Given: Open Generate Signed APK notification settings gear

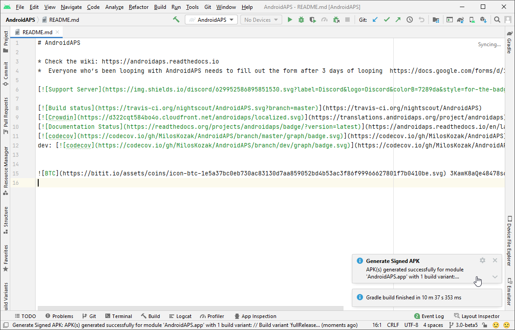Looking at the screenshot, I should click(x=483, y=260).
